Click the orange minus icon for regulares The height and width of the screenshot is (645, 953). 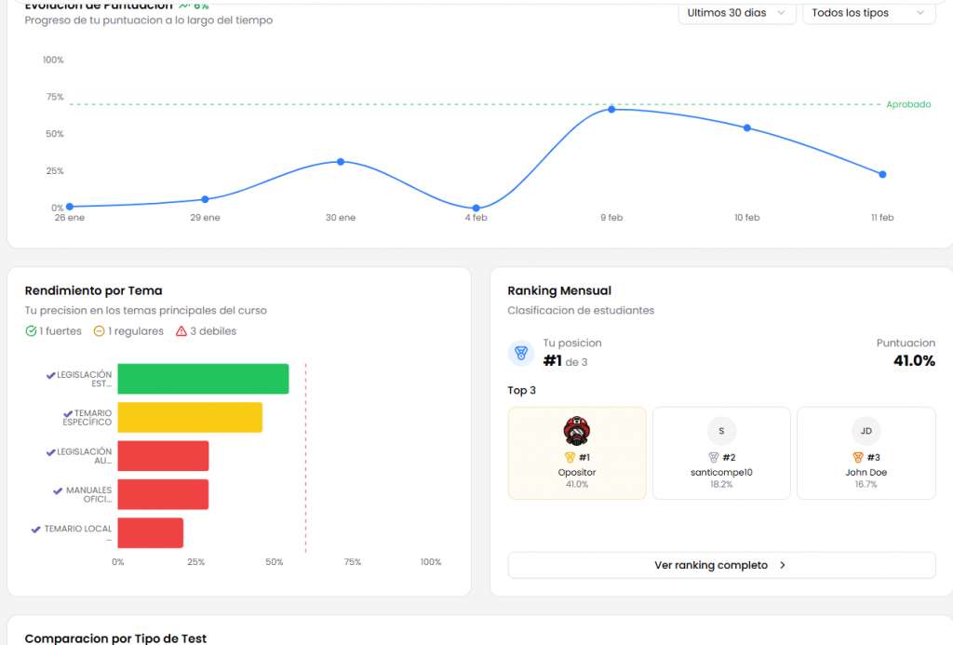click(99, 331)
